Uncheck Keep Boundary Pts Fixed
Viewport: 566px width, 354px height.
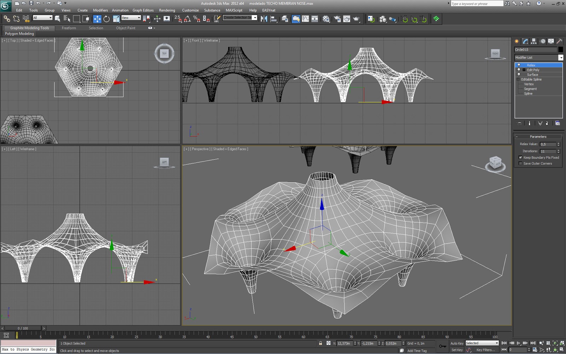click(520, 157)
